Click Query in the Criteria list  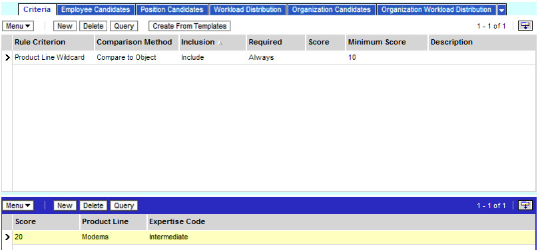click(x=124, y=26)
